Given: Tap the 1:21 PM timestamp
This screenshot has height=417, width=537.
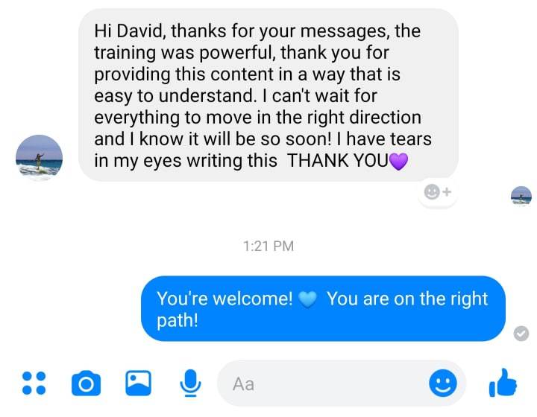Looking at the screenshot, I should click(268, 246).
